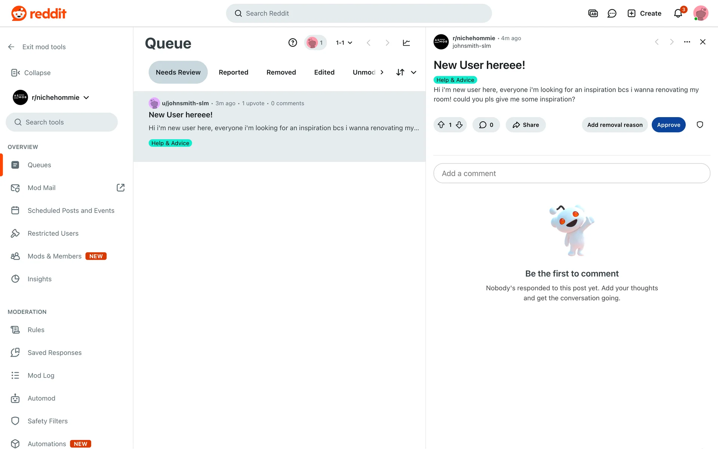Click the Add a comment field
718x449 pixels.
click(x=571, y=173)
